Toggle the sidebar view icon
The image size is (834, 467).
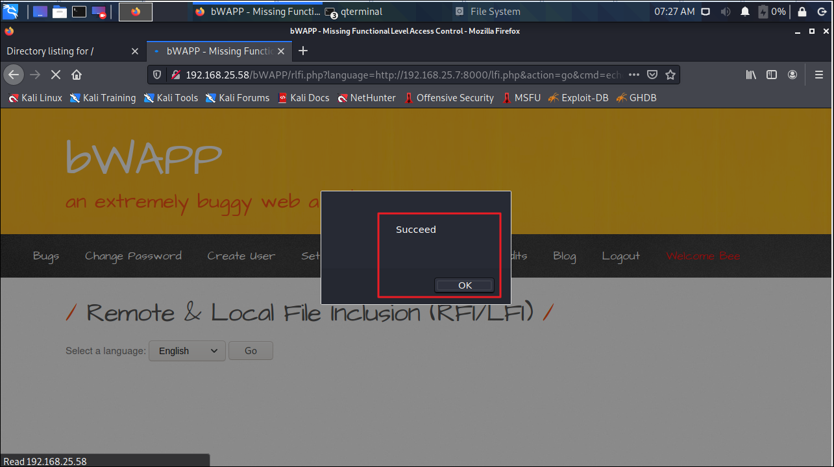772,75
